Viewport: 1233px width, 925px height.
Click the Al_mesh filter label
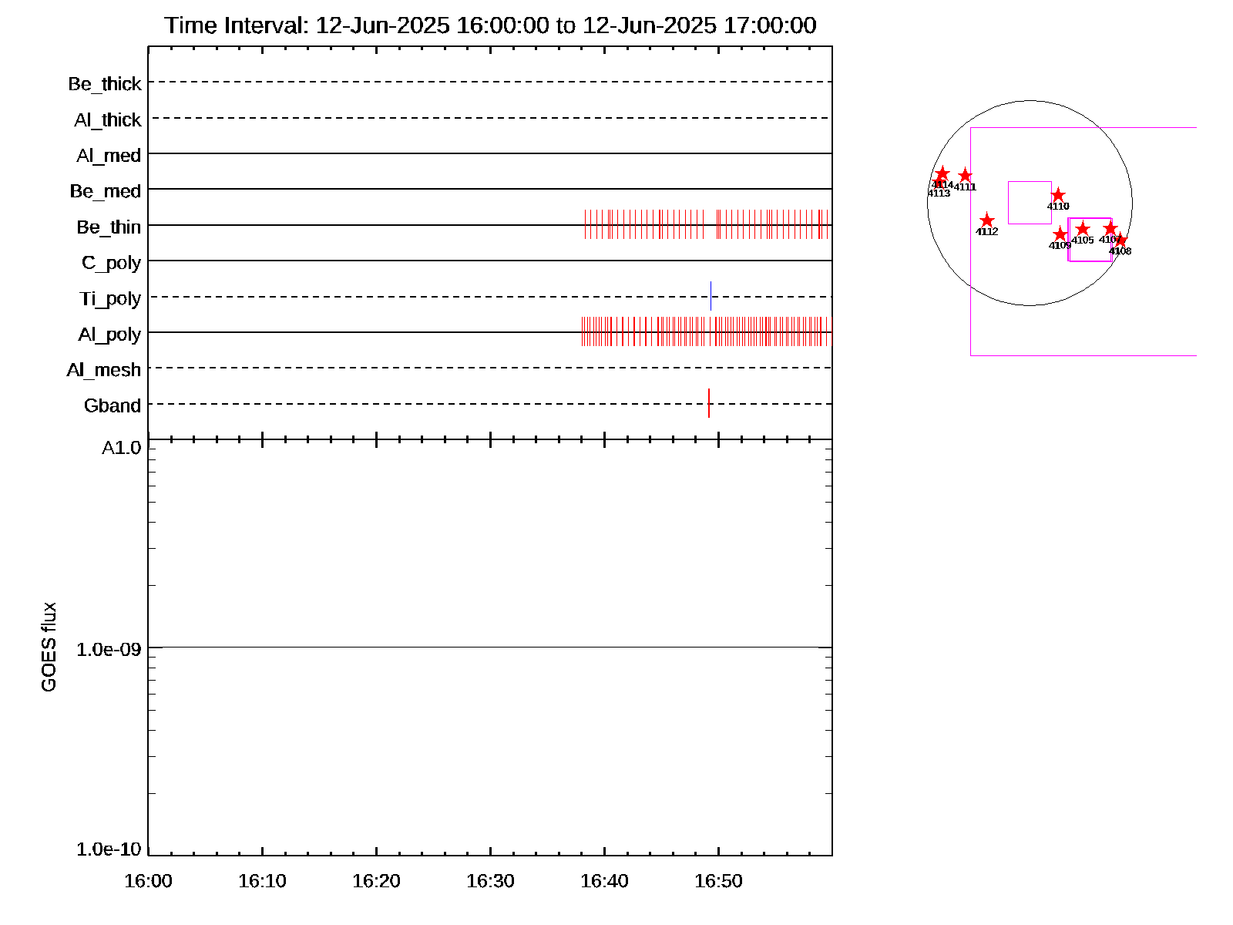[x=104, y=370]
